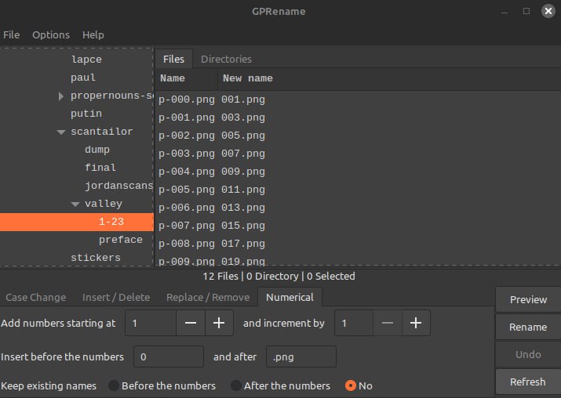
Task: Click new name 011.png
Action: tap(243, 190)
